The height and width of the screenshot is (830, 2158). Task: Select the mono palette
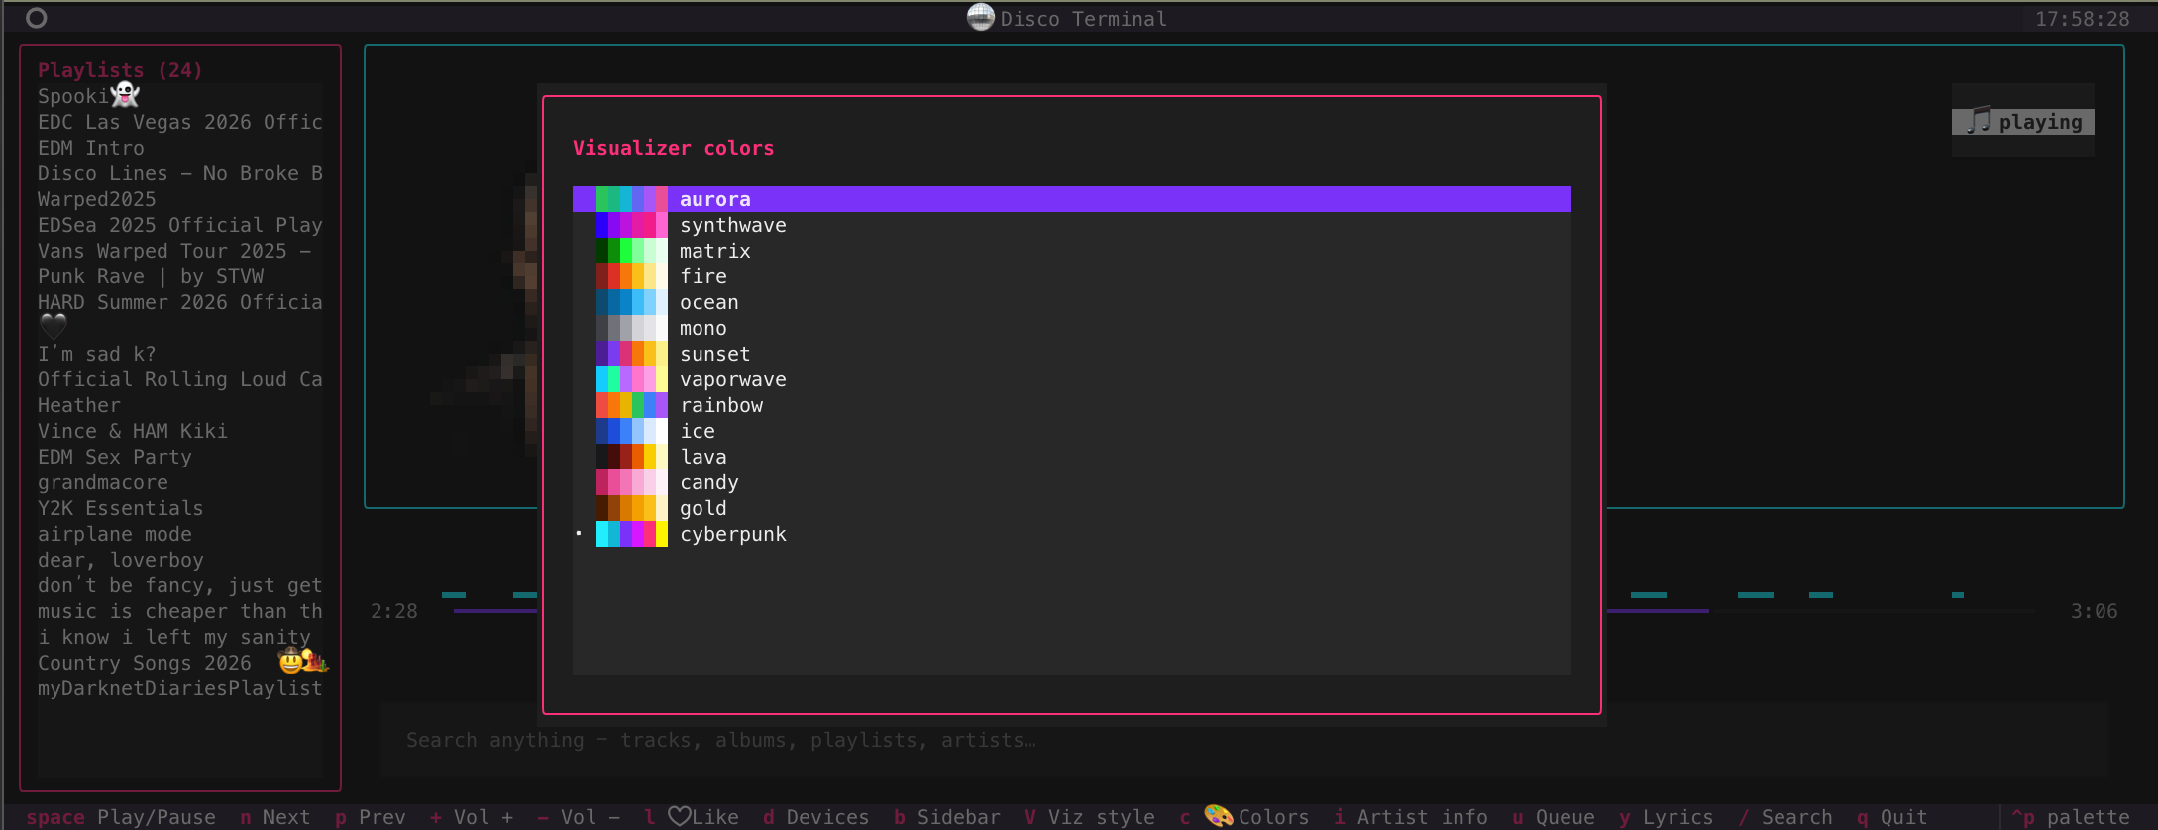coord(1071,328)
